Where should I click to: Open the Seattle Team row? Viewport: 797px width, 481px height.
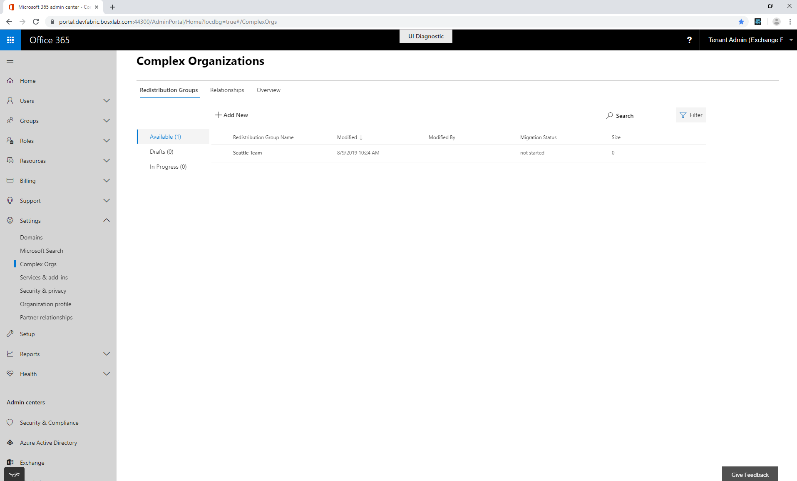tap(459, 153)
